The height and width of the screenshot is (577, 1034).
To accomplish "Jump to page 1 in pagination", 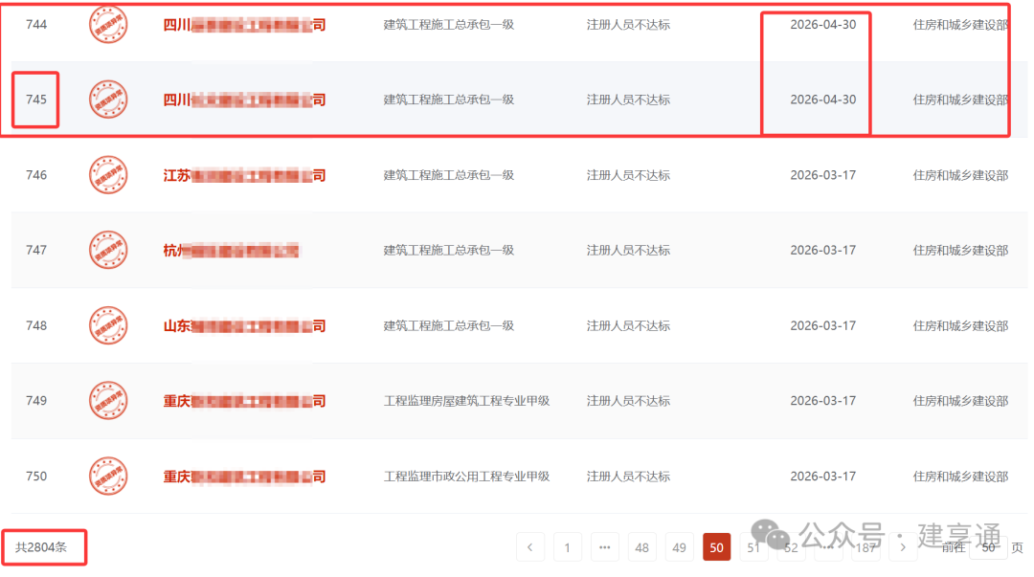I will pos(567,547).
